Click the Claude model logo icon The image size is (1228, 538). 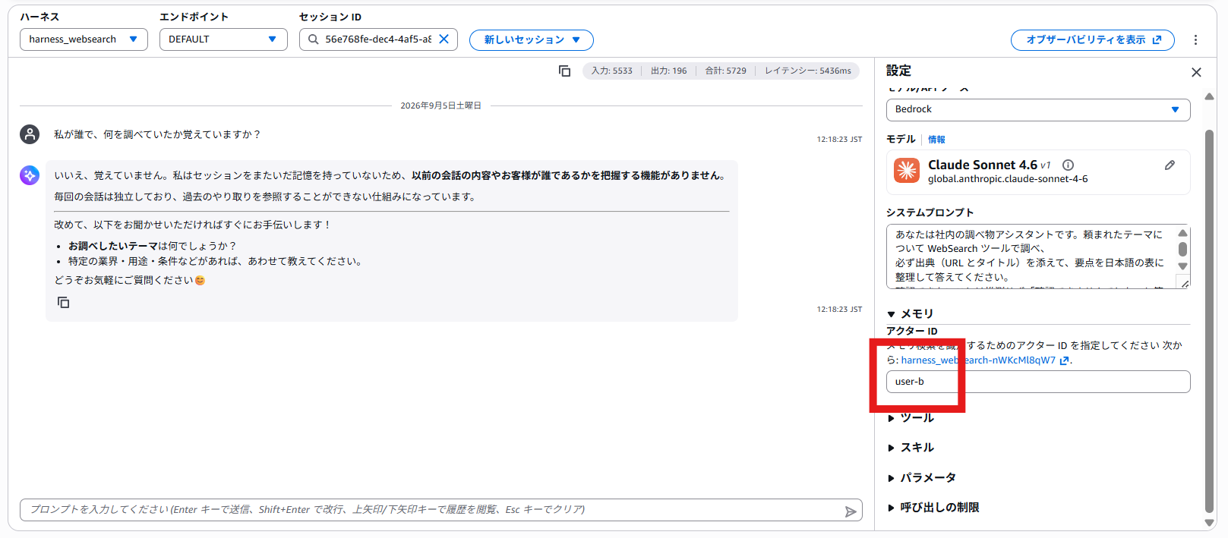tap(907, 171)
